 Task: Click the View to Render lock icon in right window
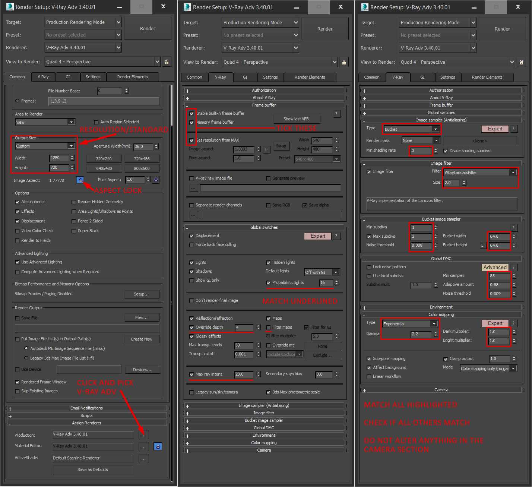(x=521, y=62)
